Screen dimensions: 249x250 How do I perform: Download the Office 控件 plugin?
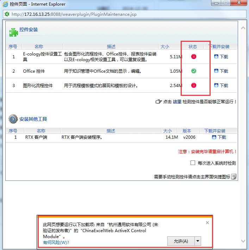(x=221, y=71)
